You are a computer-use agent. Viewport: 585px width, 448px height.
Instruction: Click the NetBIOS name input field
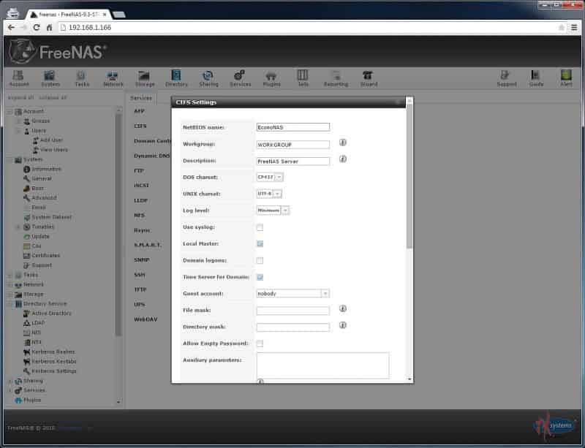pyautogui.click(x=292, y=127)
